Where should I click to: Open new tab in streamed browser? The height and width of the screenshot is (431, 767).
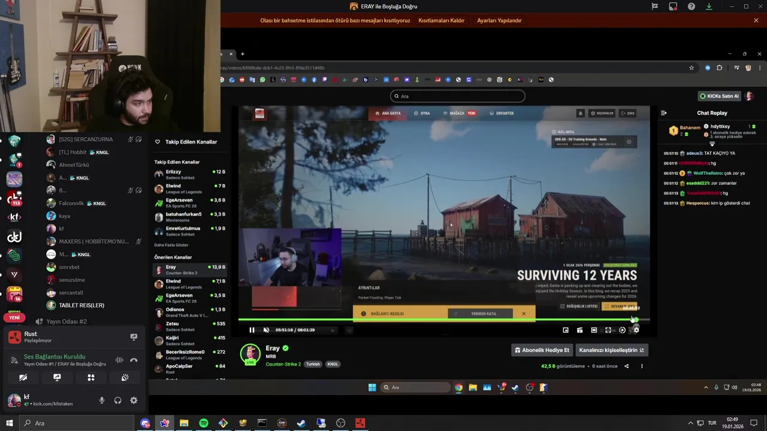click(243, 54)
